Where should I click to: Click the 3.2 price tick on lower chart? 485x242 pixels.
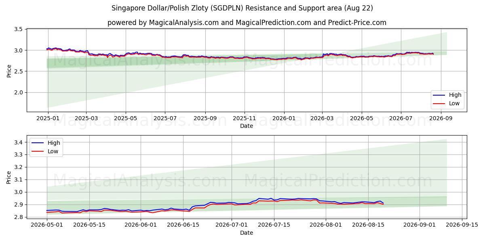tap(18, 167)
